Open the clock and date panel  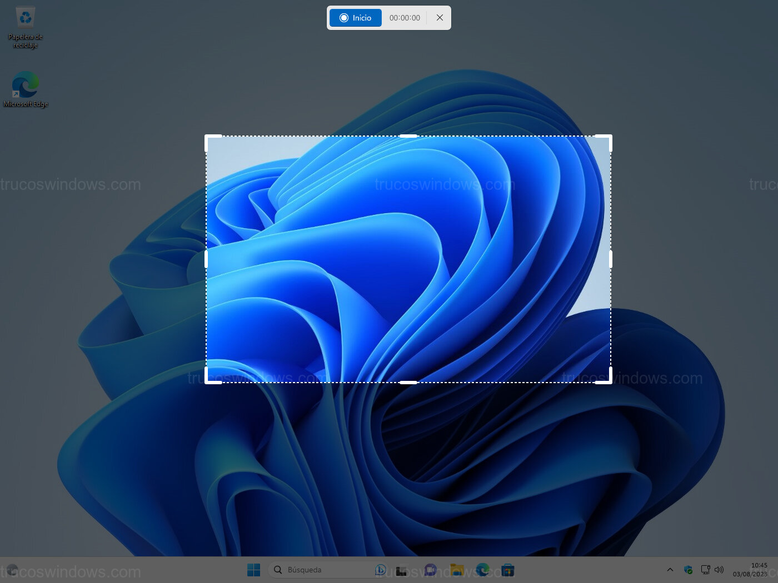click(750, 570)
